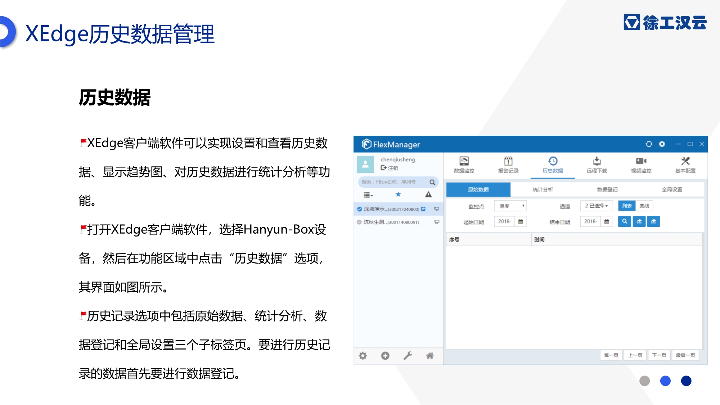The width and height of the screenshot is (720, 405).
Task: Show favorite devices with the star icon
Action: (x=398, y=194)
